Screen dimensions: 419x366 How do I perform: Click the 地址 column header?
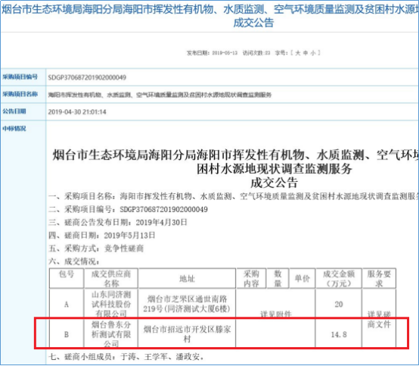click(x=187, y=279)
